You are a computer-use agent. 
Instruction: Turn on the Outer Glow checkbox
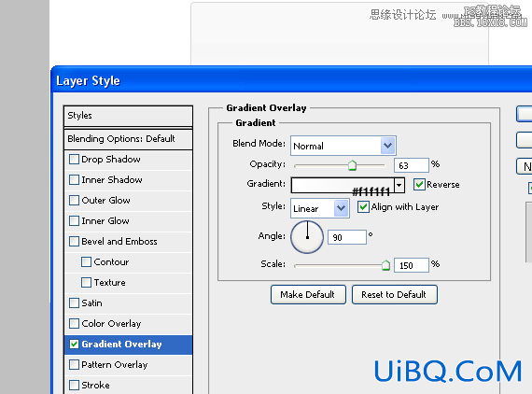74,200
